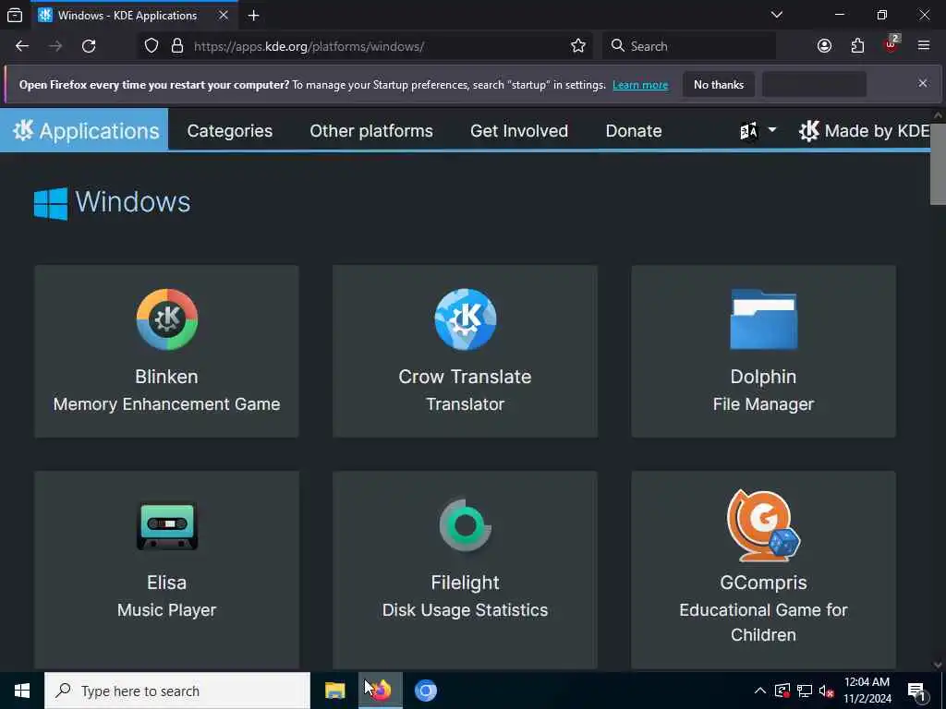Click the Firefox taskbar icon
Viewport: 946px width, 709px height.
coord(380,691)
